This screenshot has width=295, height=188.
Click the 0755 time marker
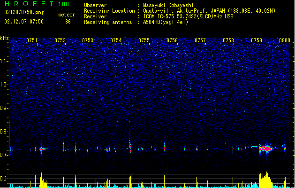coord(144,40)
